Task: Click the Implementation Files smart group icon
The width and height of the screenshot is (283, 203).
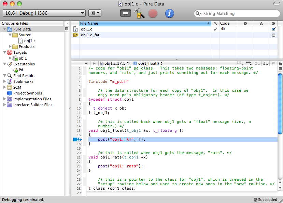Action: pyautogui.click(x=9, y=99)
